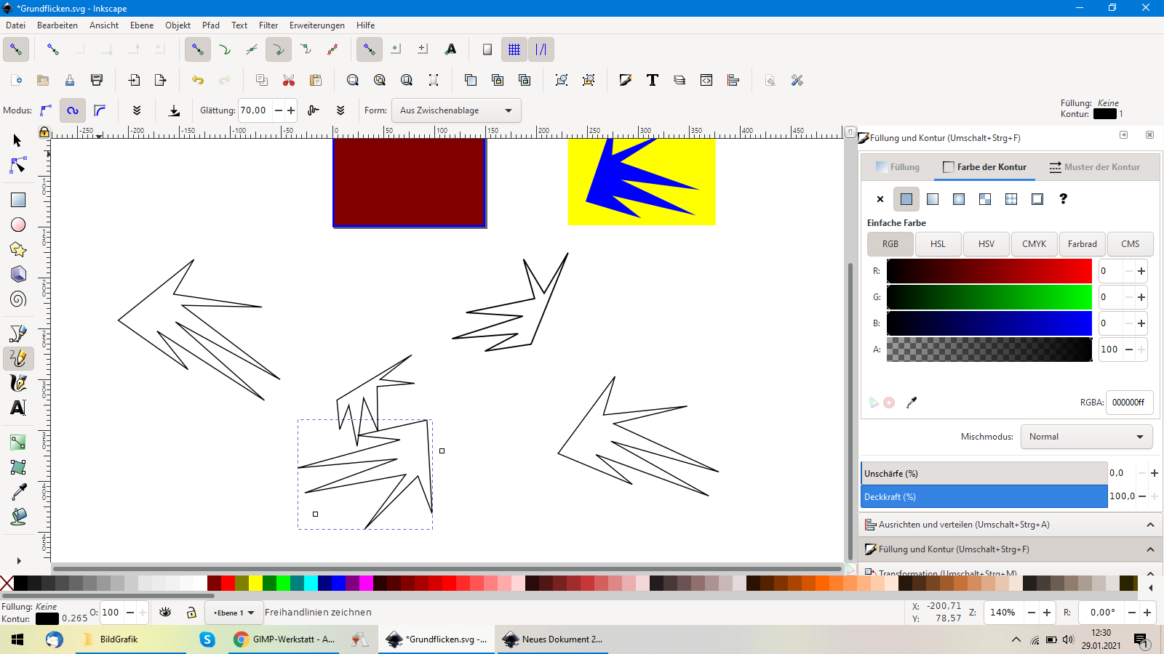Select the HSL color mode button

pos(938,244)
